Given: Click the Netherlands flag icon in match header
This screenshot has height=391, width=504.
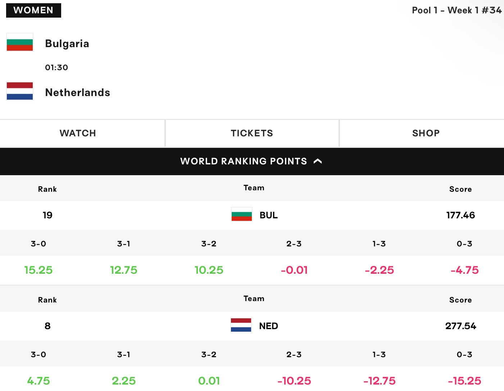Looking at the screenshot, I should click(20, 91).
